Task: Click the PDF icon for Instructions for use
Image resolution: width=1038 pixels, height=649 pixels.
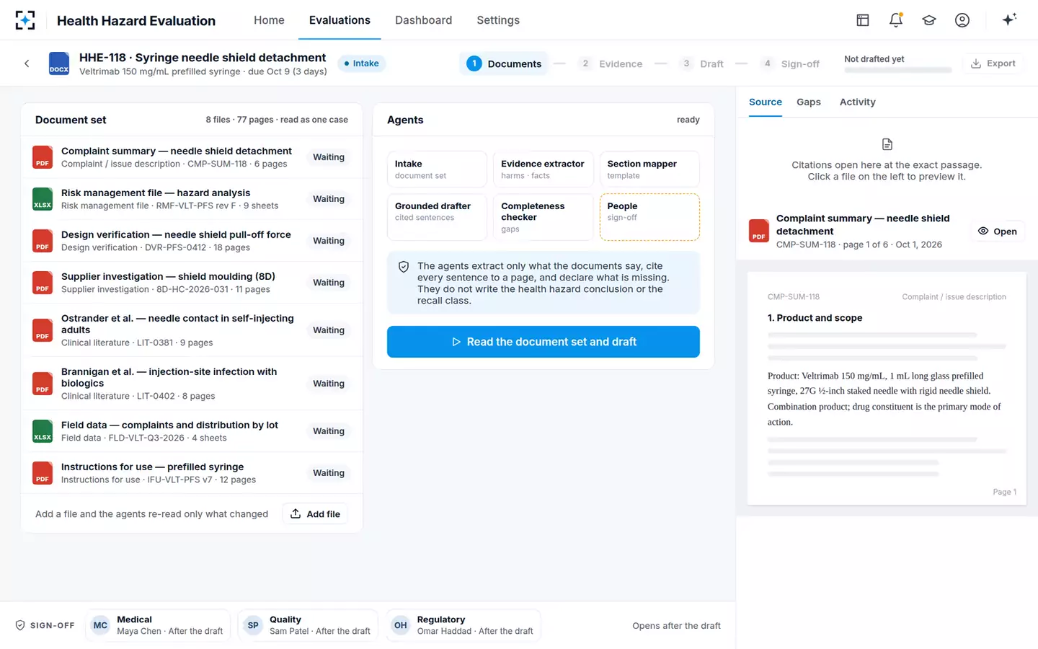Action: click(43, 473)
